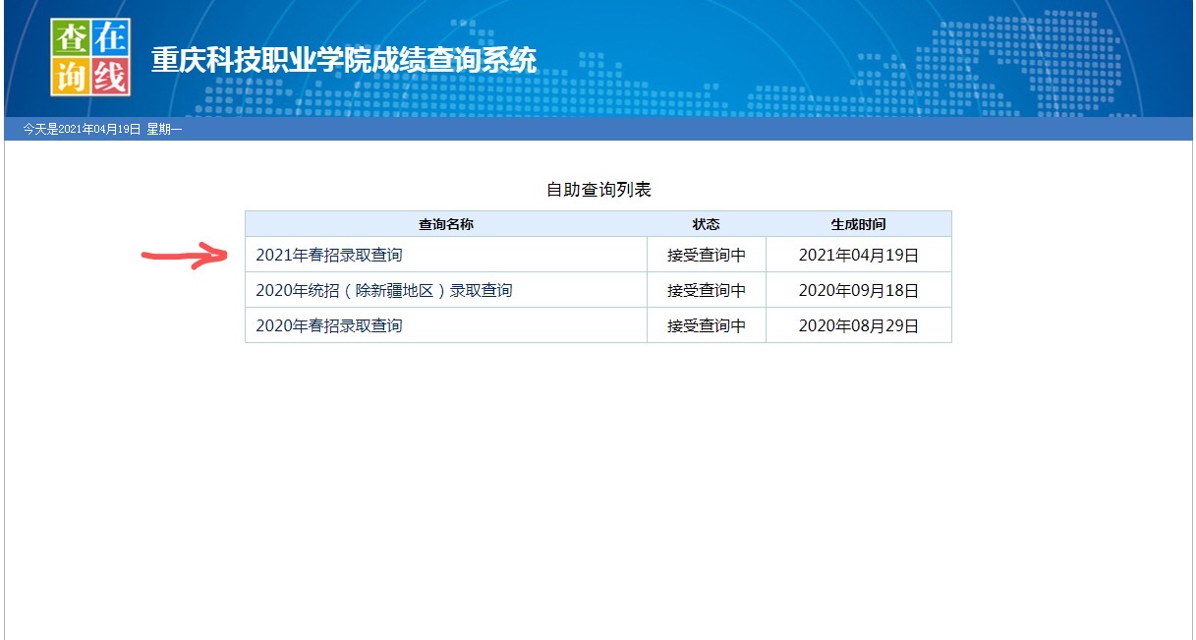Click the 自助查询列表 list heading

point(598,190)
